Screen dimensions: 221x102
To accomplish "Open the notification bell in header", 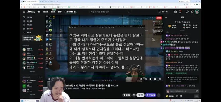I will coord(180,12).
